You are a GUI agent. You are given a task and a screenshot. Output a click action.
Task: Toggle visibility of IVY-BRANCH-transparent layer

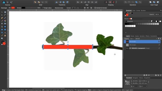[159, 48]
